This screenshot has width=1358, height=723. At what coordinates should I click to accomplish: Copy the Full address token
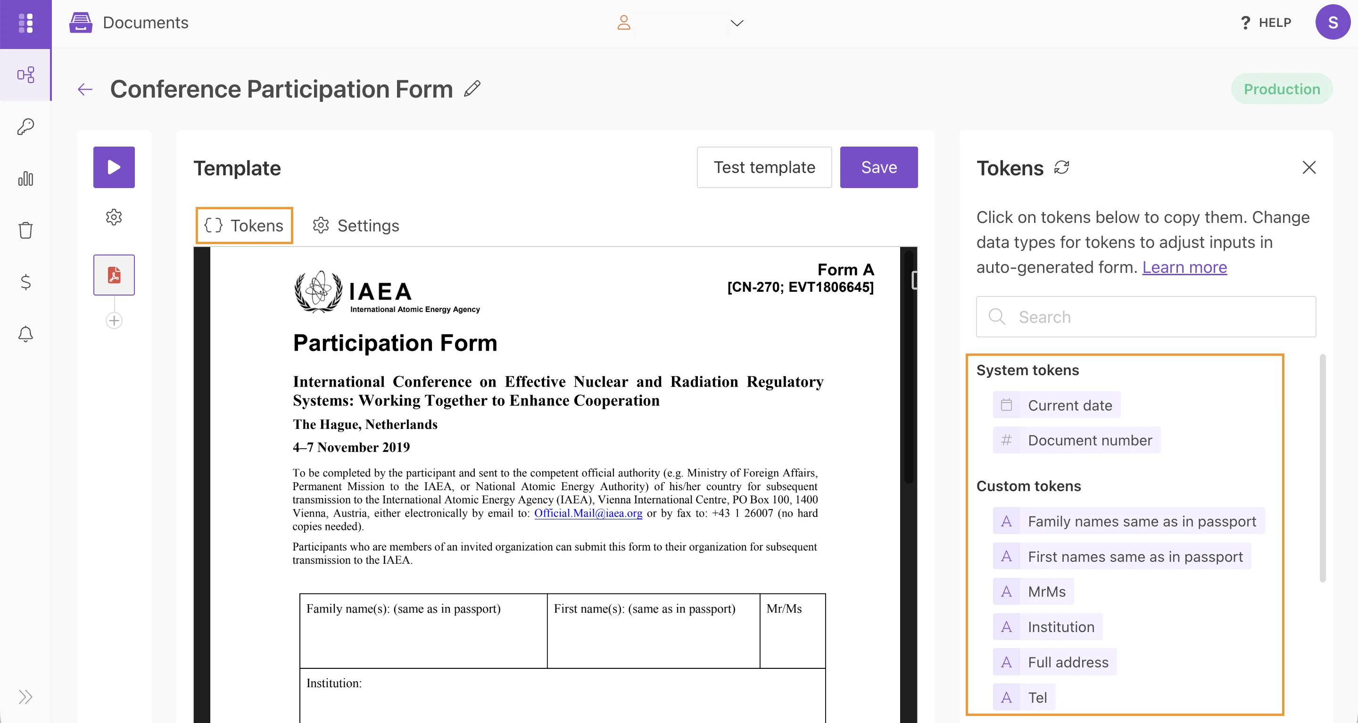click(x=1068, y=662)
